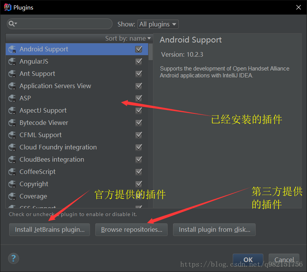Click Install plugin from disk button
Viewport: 307px width, 272px height.
click(214, 229)
